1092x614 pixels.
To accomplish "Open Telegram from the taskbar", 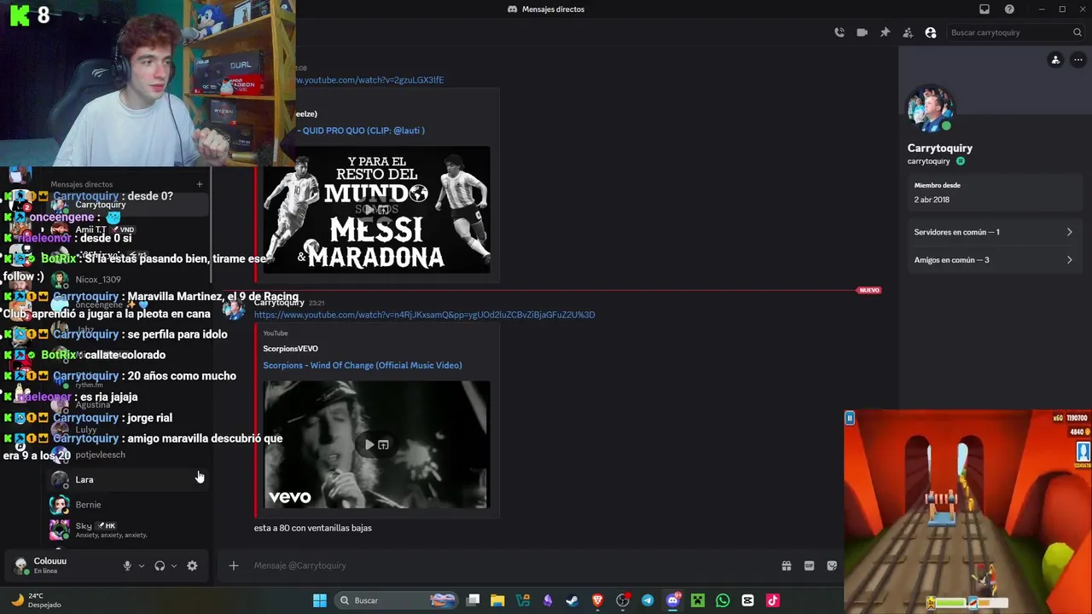I will tap(648, 600).
